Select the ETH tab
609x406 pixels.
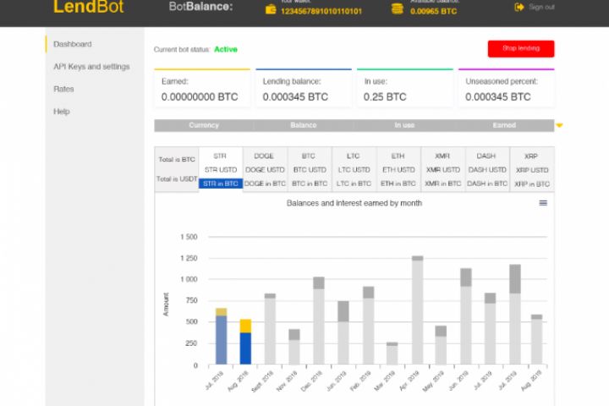(x=398, y=156)
